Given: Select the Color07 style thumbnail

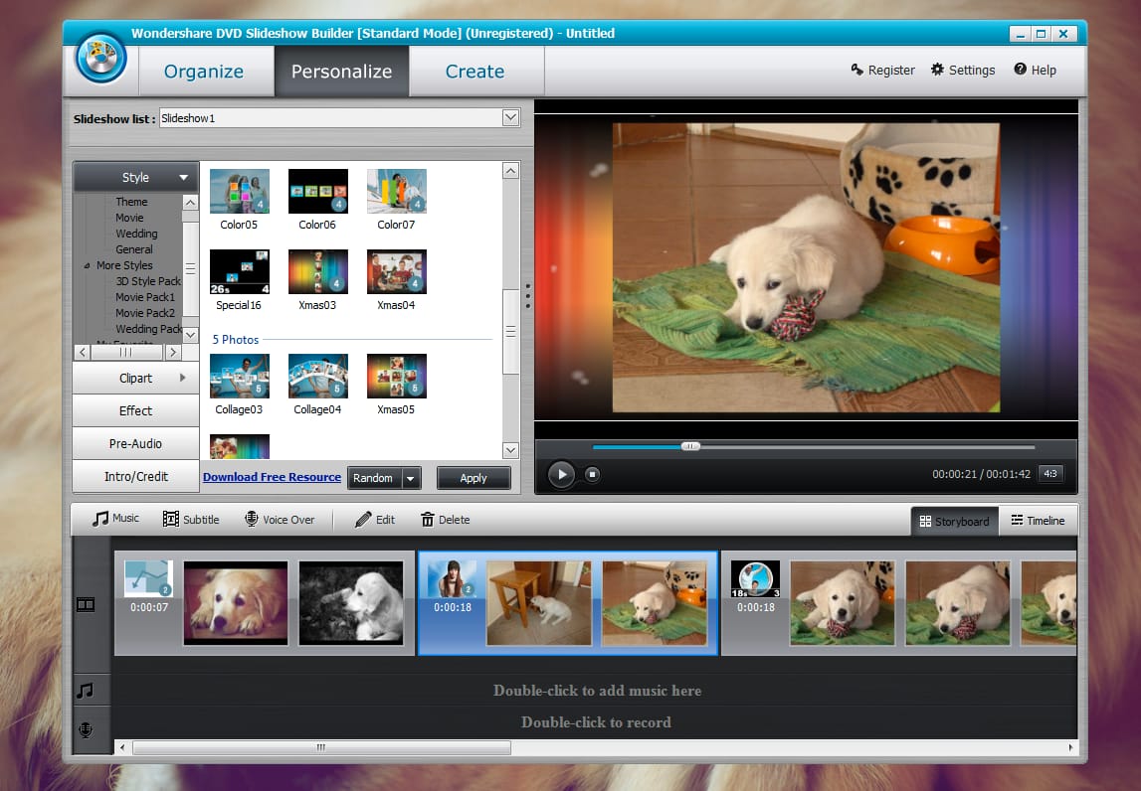Looking at the screenshot, I should 397,191.
